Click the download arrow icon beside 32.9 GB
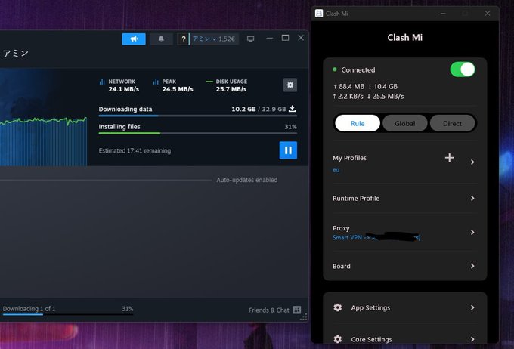Screen dimensions: 514x349 292,109
